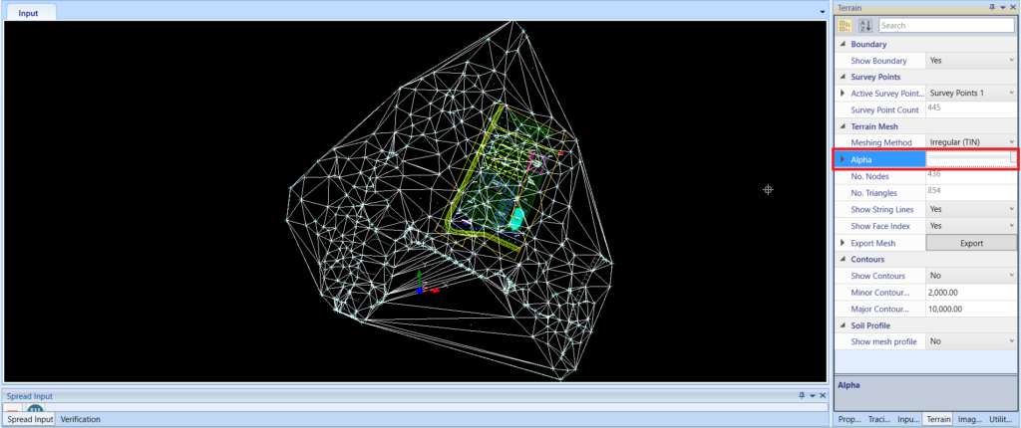Sort properties alphabetically with A-Z icon
1021x428 pixels.
[865, 26]
